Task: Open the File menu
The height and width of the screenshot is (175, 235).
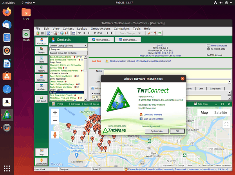Action: [38, 29]
